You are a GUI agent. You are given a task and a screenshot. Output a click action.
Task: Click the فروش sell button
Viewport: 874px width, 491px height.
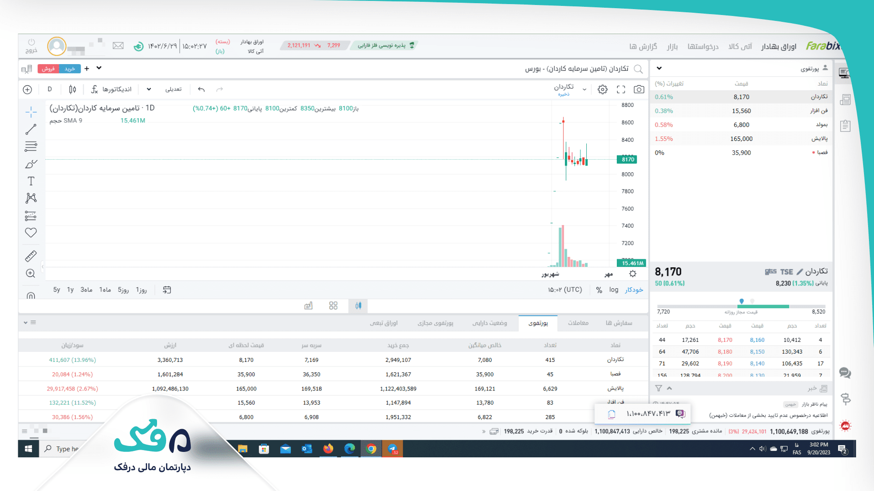pos(48,69)
